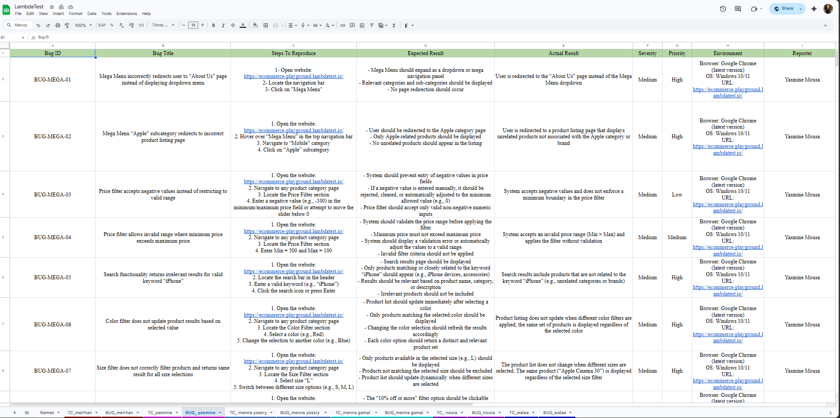Undo the last action
The width and height of the screenshot is (840, 418).
click(x=38, y=26)
